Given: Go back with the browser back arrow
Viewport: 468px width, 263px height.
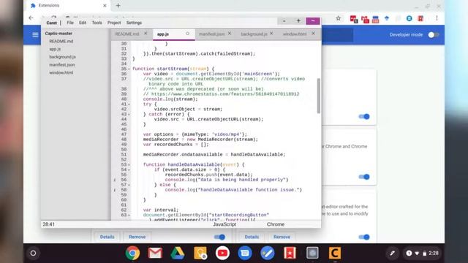Looking at the screenshot, I should 31,18.
